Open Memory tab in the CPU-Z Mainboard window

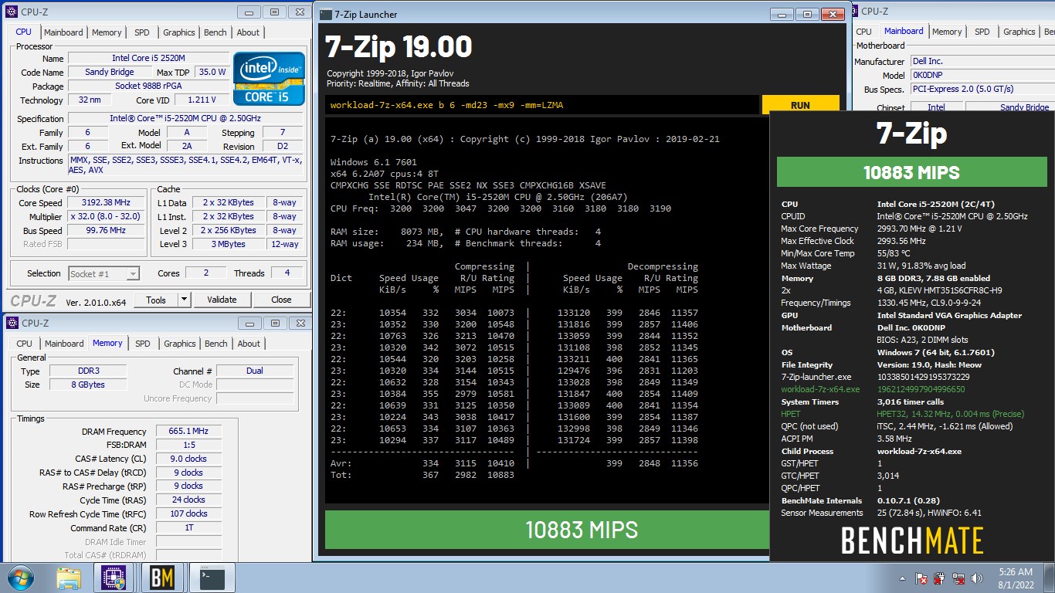(947, 32)
